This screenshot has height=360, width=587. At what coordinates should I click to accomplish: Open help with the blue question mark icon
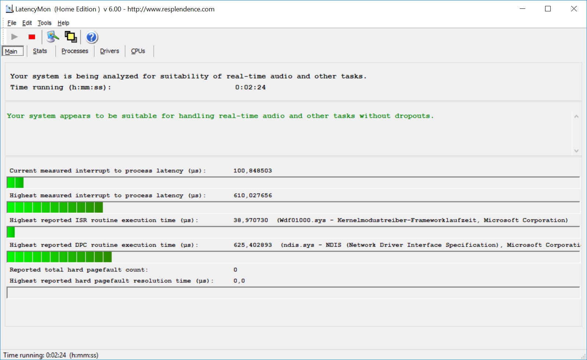pyautogui.click(x=91, y=37)
